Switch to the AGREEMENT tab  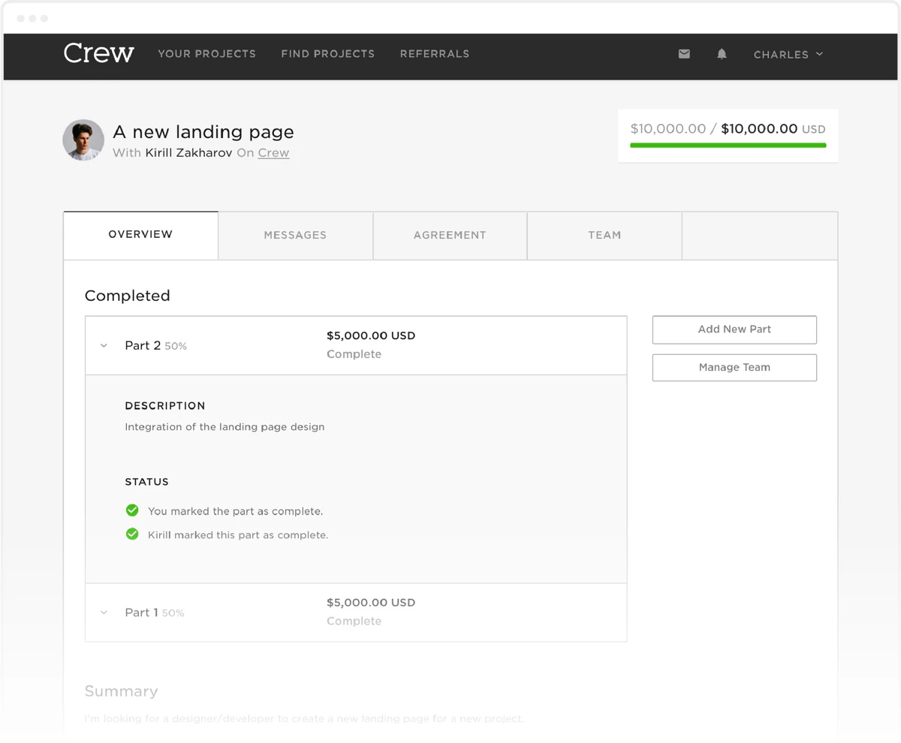(450, 236)
